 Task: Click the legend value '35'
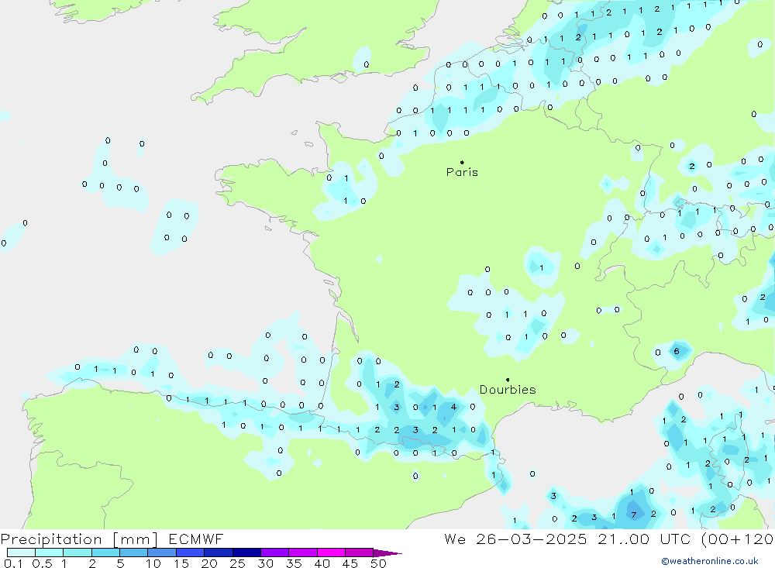click(294, 563)
